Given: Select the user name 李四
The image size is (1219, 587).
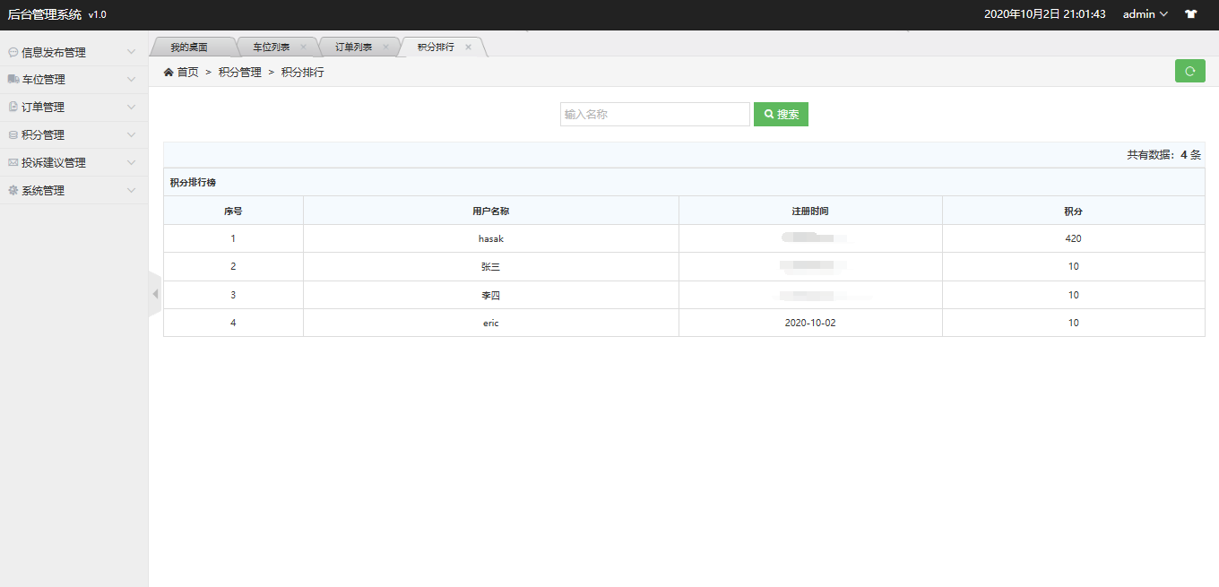Looking at the screenshot, I should click(491, 295).
